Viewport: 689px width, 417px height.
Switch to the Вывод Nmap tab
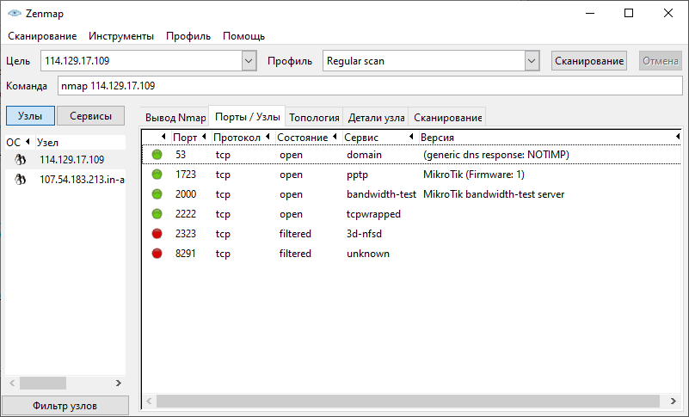(175, 118)
